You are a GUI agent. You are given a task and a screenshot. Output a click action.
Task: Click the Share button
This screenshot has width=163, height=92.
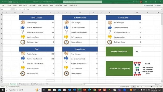pyautogui.click(x=158, y=5)
